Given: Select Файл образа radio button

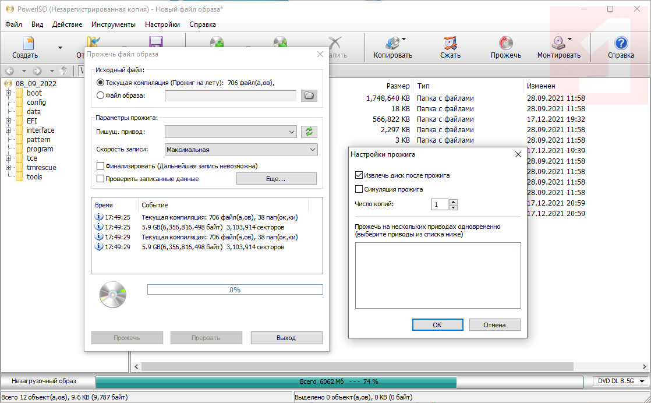Looking at the screenshot, I should 100,96.
